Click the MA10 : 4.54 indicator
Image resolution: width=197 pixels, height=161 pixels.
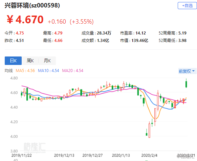tap(48, 71)
